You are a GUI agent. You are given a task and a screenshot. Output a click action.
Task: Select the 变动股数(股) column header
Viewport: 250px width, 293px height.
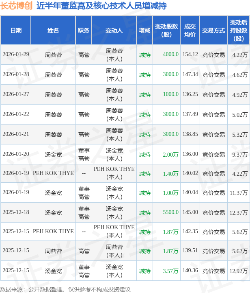(166, 30)
